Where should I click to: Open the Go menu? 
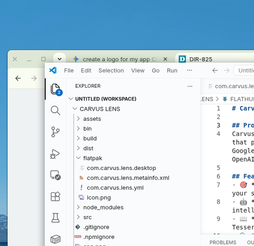click(155, 71)
